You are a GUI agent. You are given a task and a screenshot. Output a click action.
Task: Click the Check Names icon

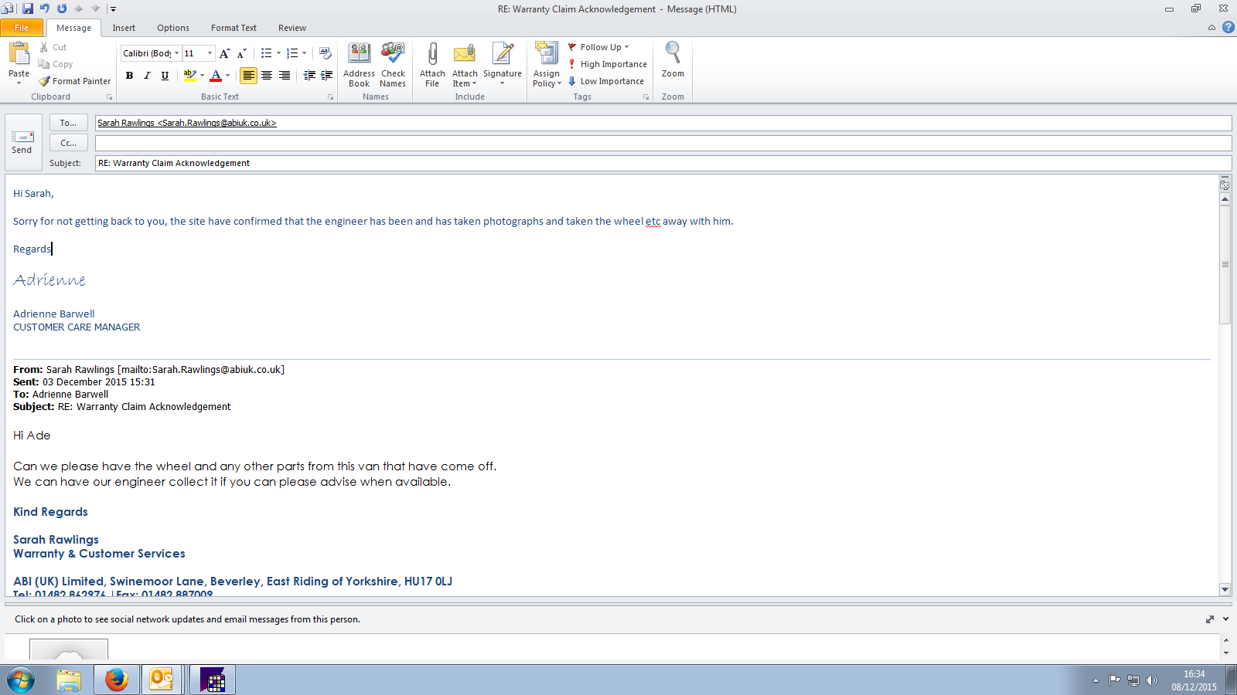click(x=393, y=56)
